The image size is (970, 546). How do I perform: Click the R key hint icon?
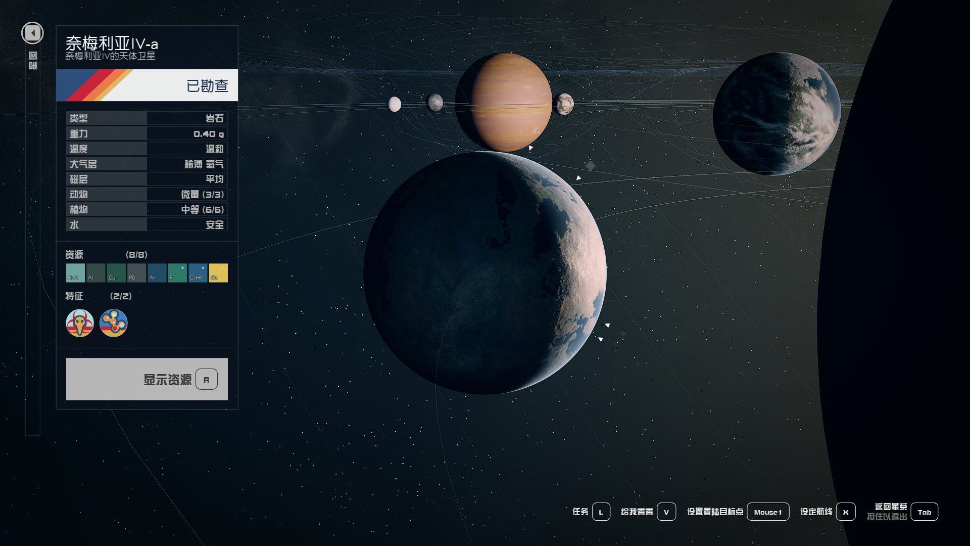tap(207, 380)
